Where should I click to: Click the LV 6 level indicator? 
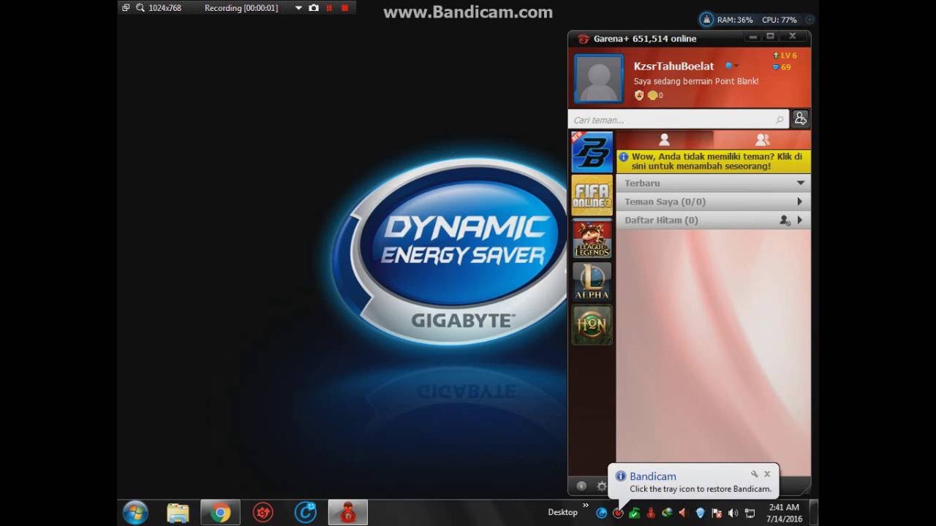click(784, 56)
